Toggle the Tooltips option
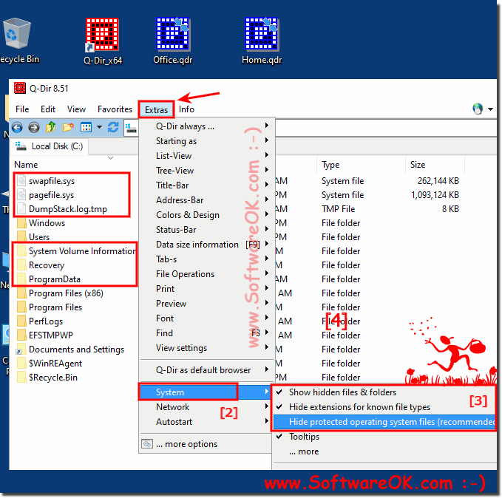502x498 pixels. [304, 437]
